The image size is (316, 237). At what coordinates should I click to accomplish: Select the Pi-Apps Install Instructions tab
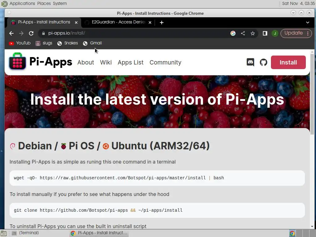point(44,22)
